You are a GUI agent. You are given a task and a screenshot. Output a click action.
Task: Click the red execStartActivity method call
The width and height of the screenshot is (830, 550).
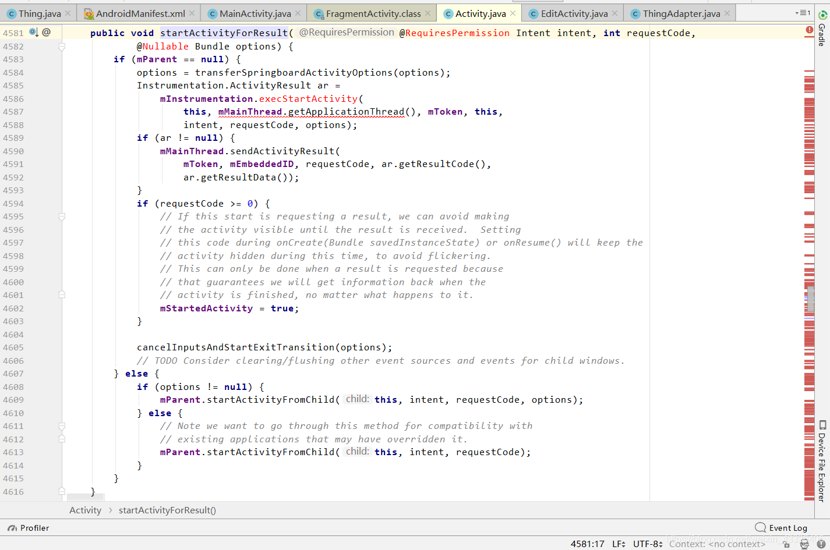click(x=308, y=99)
